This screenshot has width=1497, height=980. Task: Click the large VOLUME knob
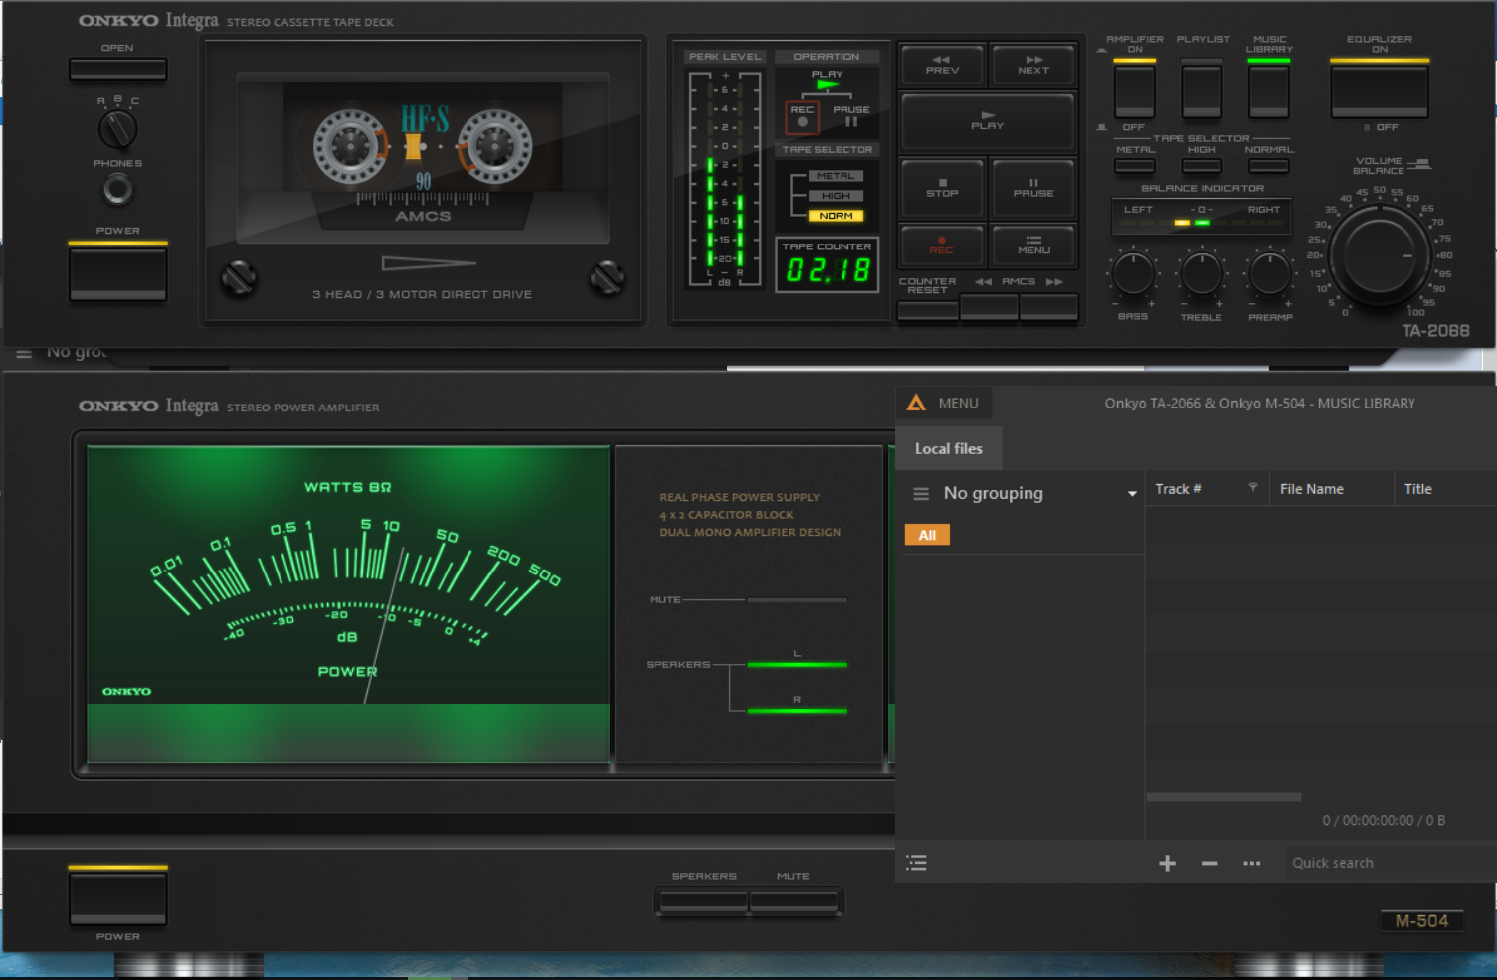point(1379,255)
